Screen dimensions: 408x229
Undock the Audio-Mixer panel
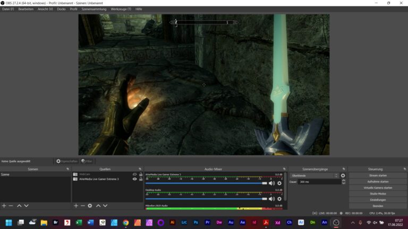284,169
